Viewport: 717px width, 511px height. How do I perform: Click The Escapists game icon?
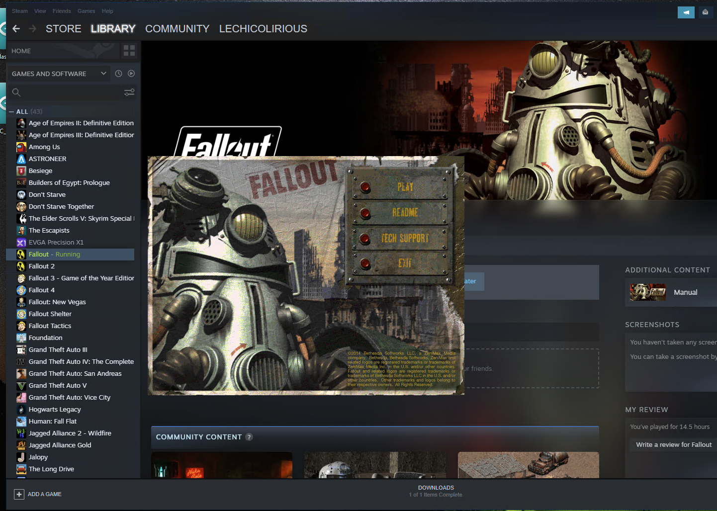point(21,231)
